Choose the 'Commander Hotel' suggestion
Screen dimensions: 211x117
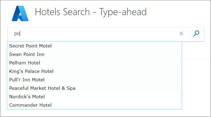(x=94, y=105)
